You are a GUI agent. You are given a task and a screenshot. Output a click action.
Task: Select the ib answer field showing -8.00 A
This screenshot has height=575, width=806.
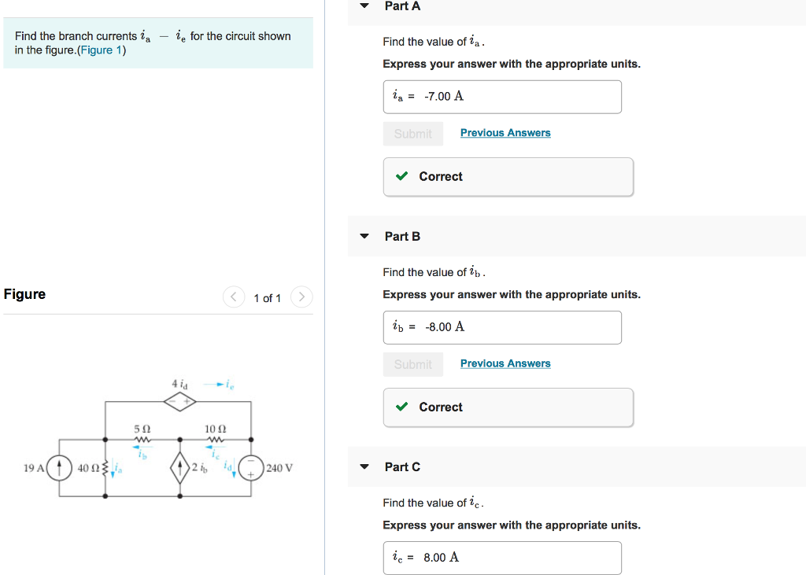(x=502, y=326)
